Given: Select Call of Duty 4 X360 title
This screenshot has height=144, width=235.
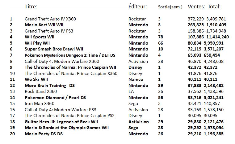Looking at the screenshot, I should [x=62, y=61].
